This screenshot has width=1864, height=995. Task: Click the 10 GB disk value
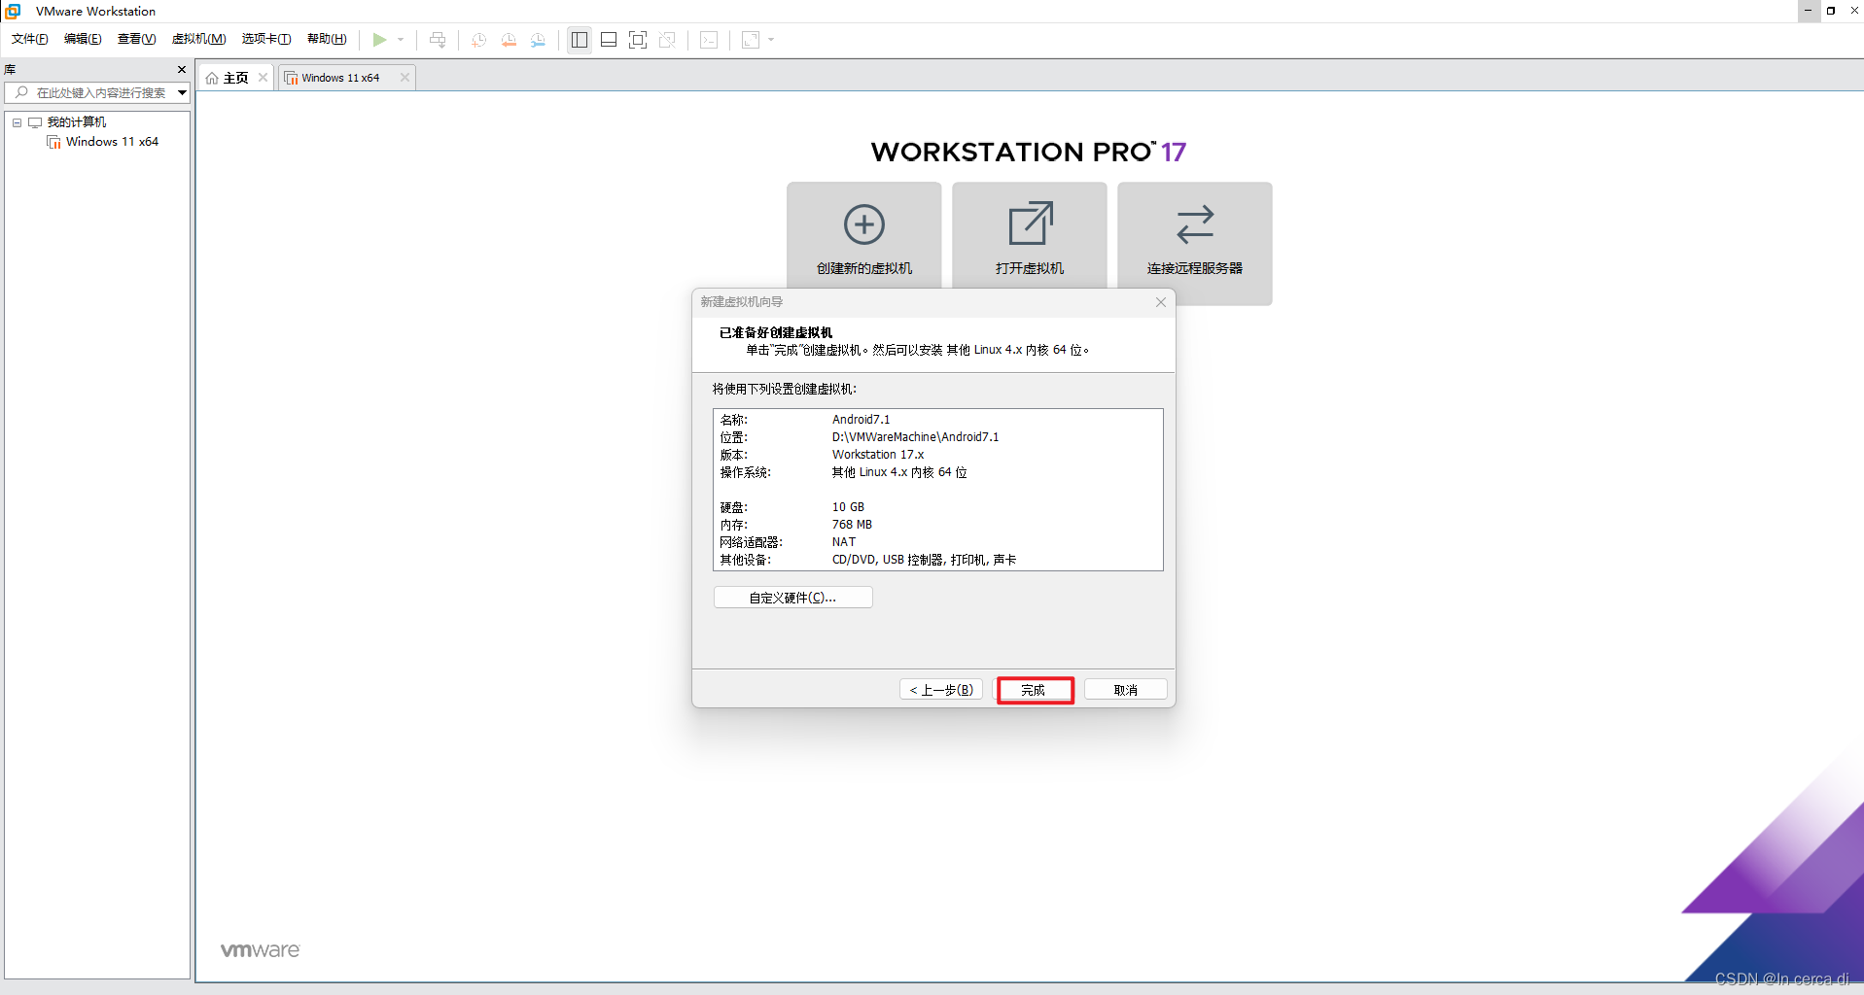(848, 507)
